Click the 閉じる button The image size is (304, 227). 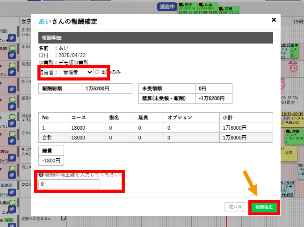click(x=236, y=207)
